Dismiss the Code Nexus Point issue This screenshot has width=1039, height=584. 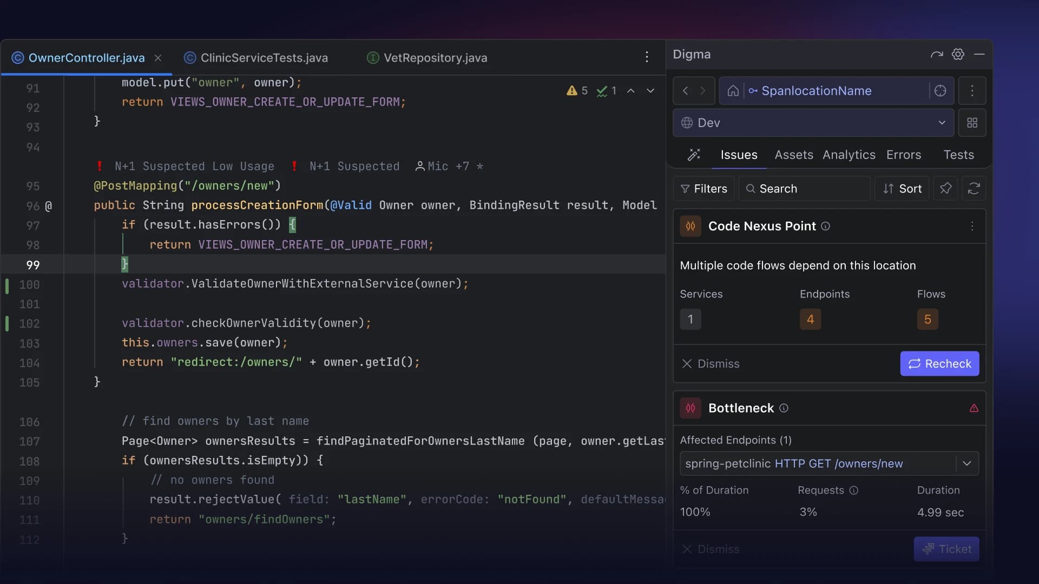point(710,364)
